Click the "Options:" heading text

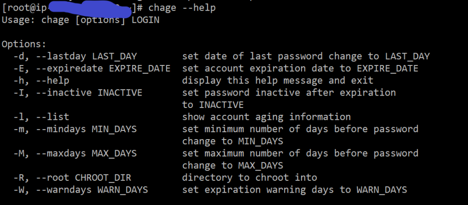click(x=24, y=44)
